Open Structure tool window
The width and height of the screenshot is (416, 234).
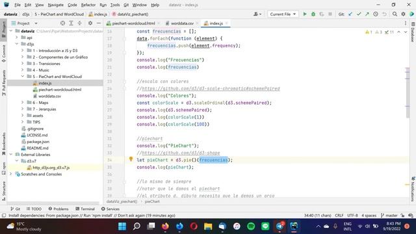[x=4, y=190]
